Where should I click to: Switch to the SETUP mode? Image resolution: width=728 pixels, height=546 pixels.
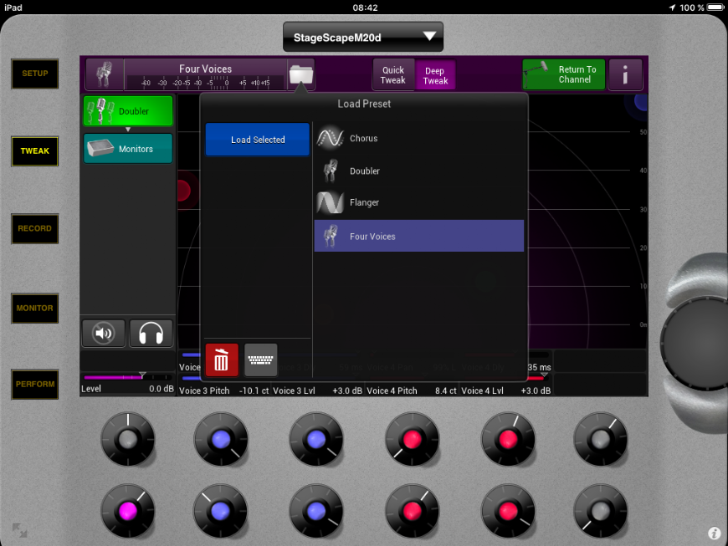(x=34, y=74)
